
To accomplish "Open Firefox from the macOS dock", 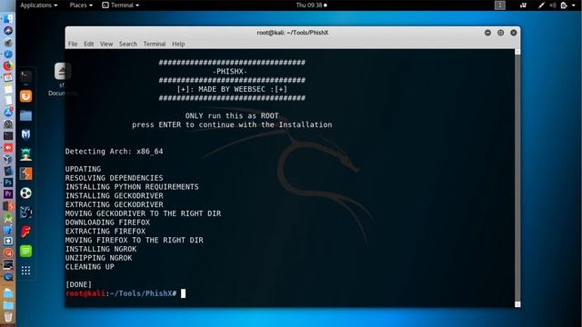I will pyautogui.click(x=8, y=65).
